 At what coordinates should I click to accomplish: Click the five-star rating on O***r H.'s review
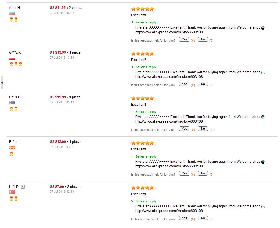pyautogui.click(x=143, y=98)
